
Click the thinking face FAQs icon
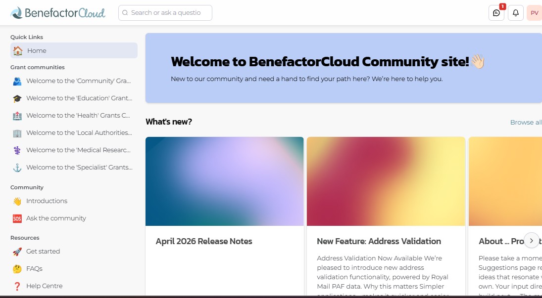click(x=17, y=269)
